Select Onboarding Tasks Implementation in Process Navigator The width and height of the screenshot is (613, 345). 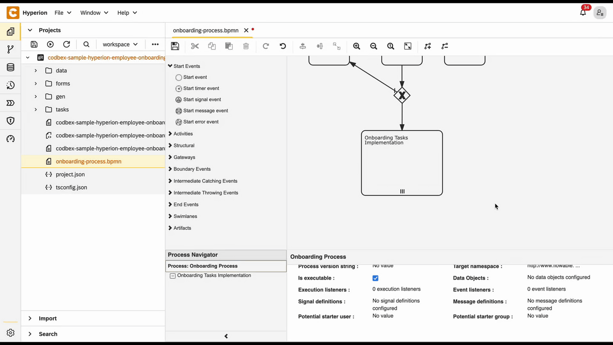point(214,275)
